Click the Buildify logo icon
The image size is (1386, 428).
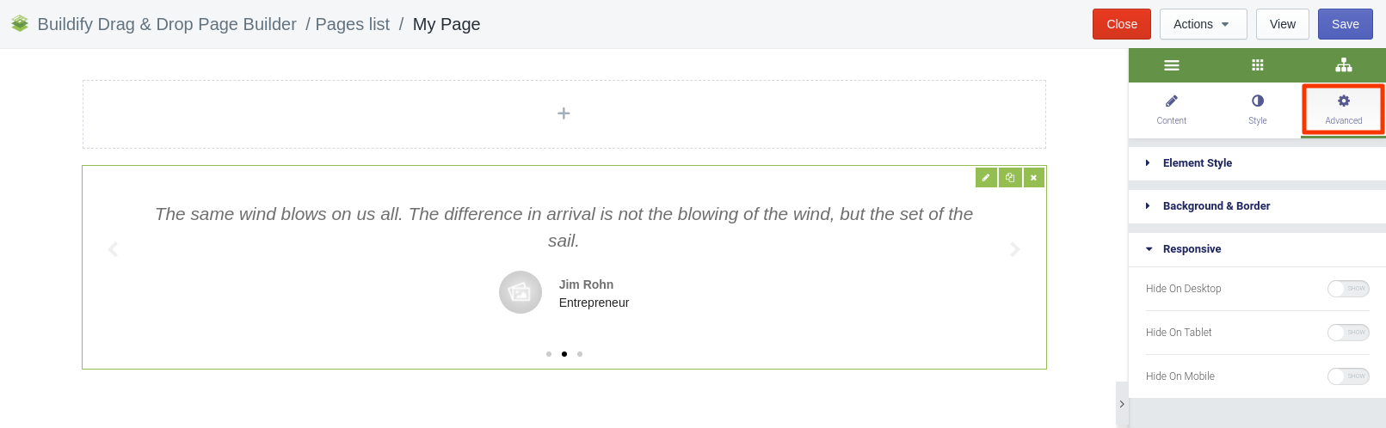pyautogui.click(x=20, y=24)
